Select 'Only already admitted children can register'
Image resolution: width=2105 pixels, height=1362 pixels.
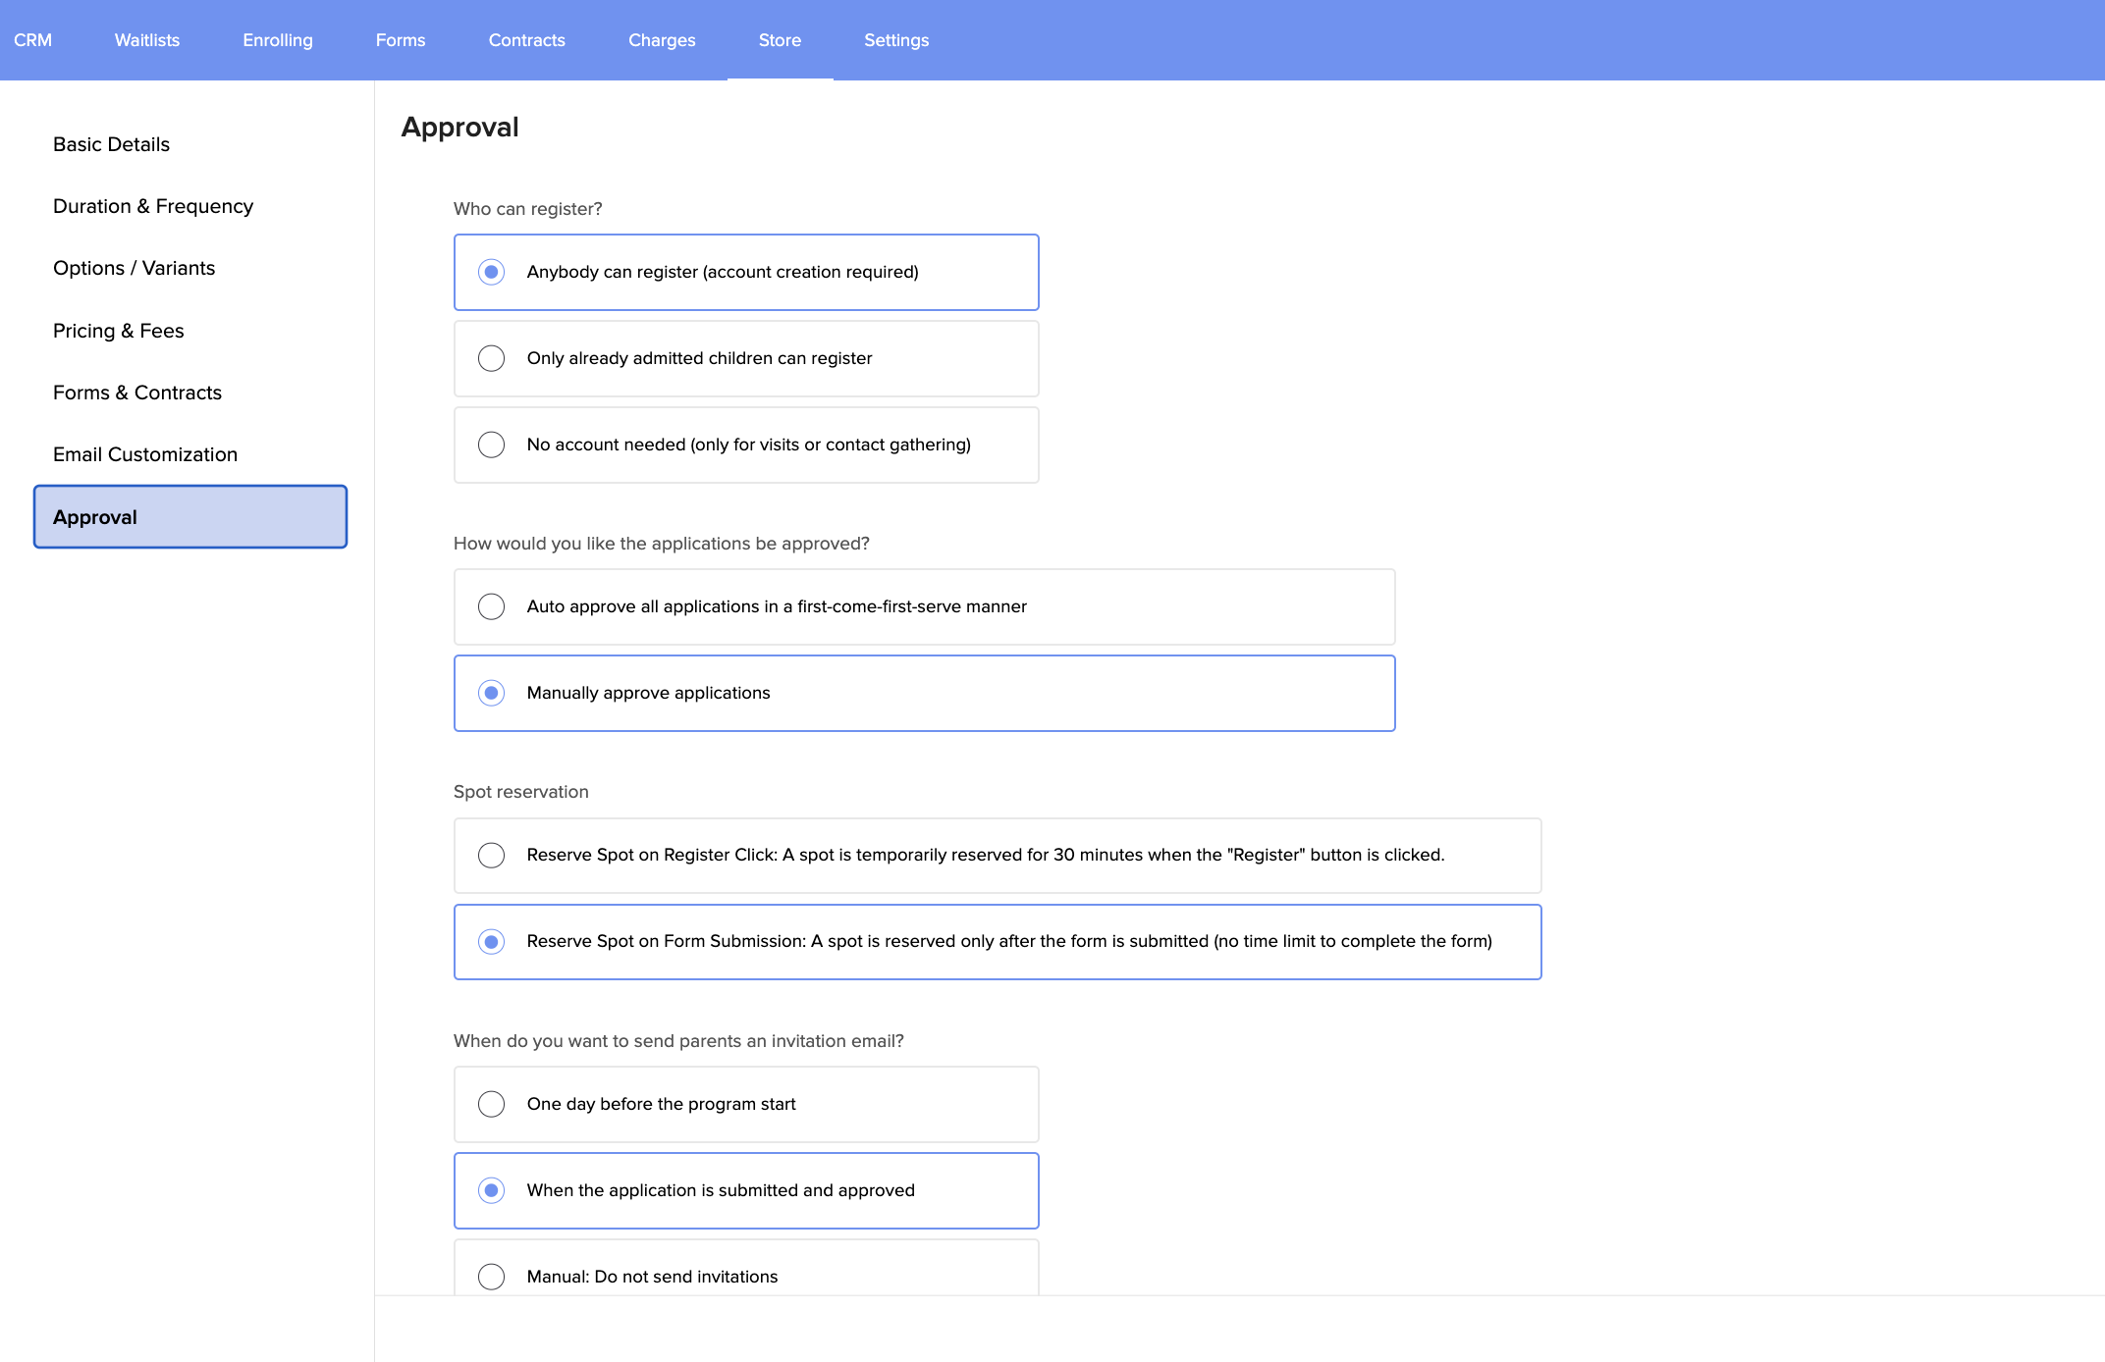pyautogui.click(x=492, y=358)
